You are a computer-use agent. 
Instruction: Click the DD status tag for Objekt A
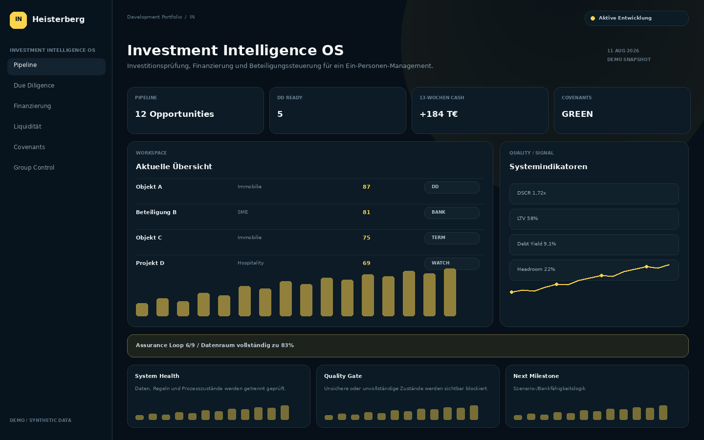452,187
